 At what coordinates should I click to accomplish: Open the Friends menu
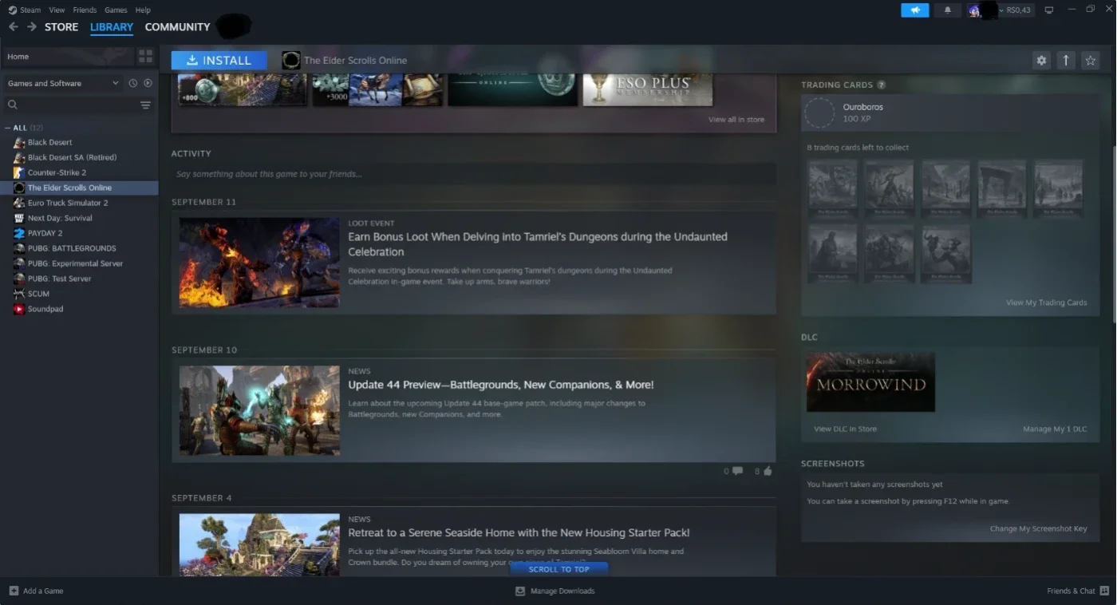tap(85, 10)
